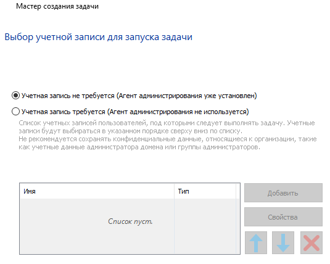
Task: Open the Свойства button
Action: tap(283, 217)
